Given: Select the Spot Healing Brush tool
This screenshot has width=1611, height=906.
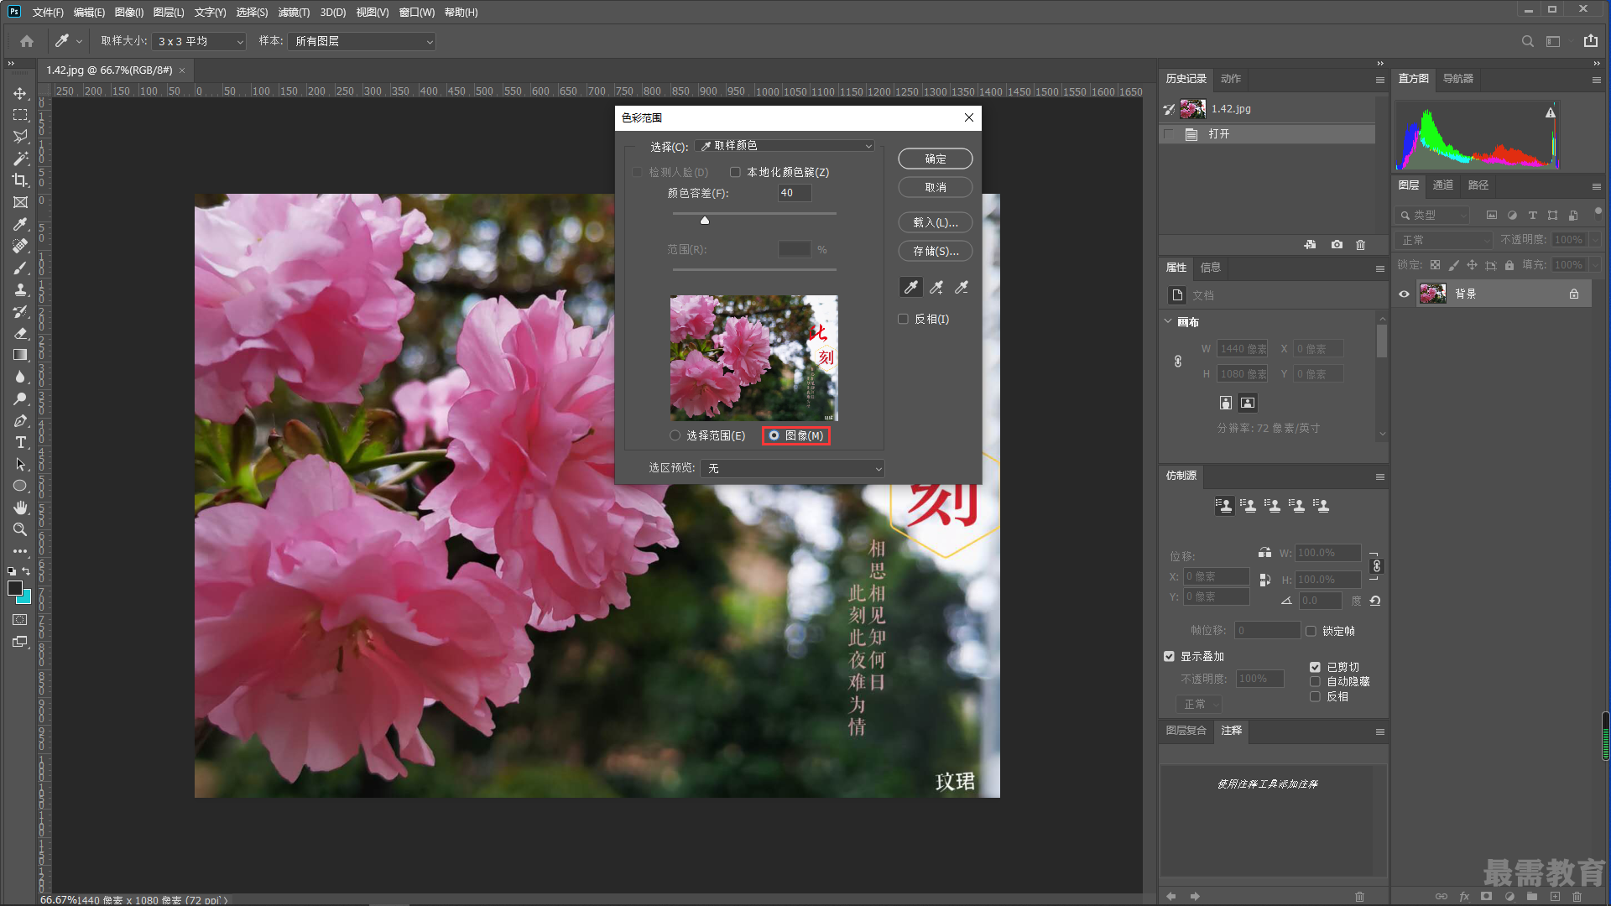Looking at the screenshot, I should pyautogui.click(x=20, y=246).
